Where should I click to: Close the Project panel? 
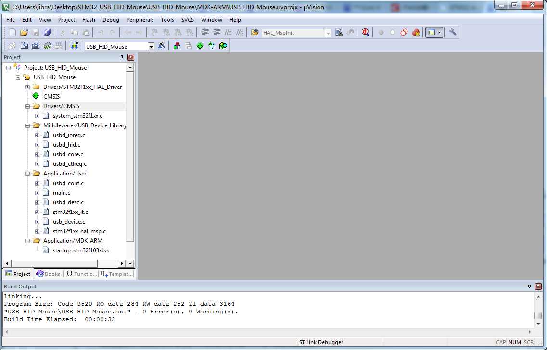point(131,57)
